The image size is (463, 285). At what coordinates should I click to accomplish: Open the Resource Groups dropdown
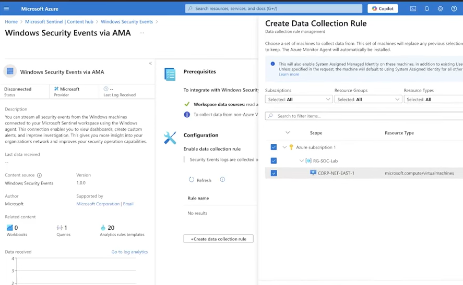[x=368, y=100]
